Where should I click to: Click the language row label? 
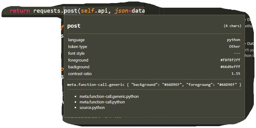[76, 40]
